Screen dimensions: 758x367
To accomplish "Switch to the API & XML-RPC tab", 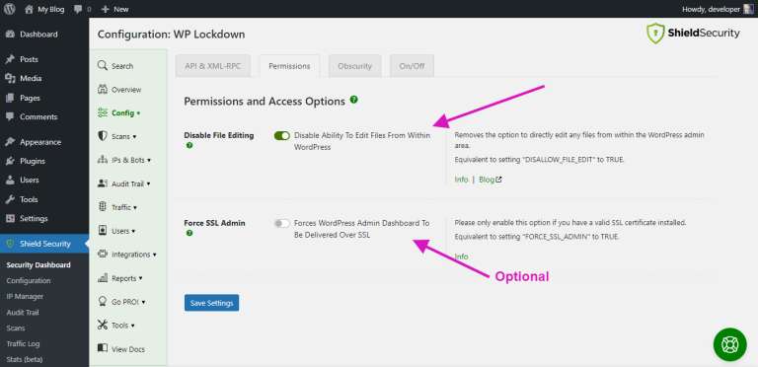I will point(213,66).
